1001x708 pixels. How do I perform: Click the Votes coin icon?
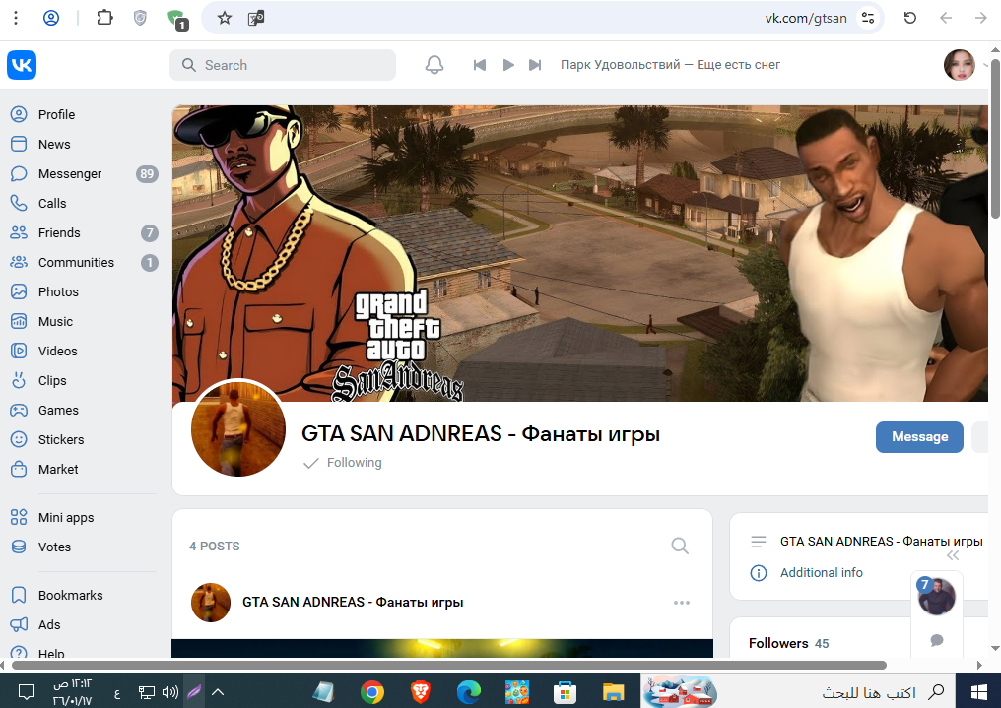click(x=19, y=547)
